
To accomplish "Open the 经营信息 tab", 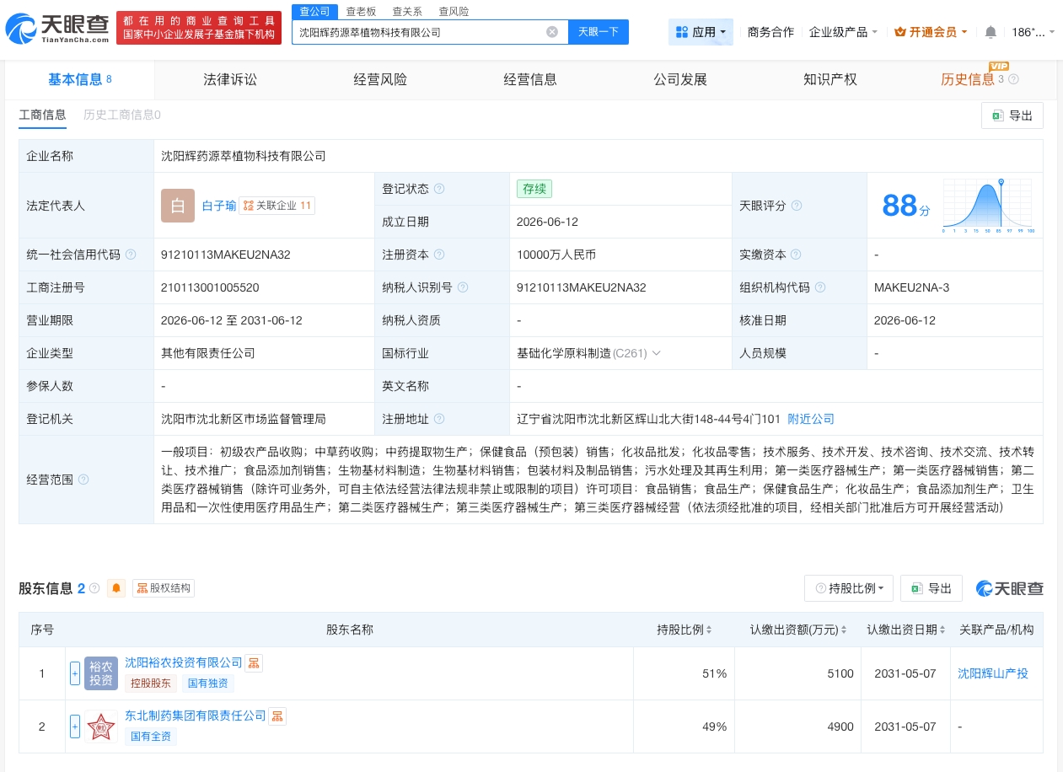I will pos(530,79).
